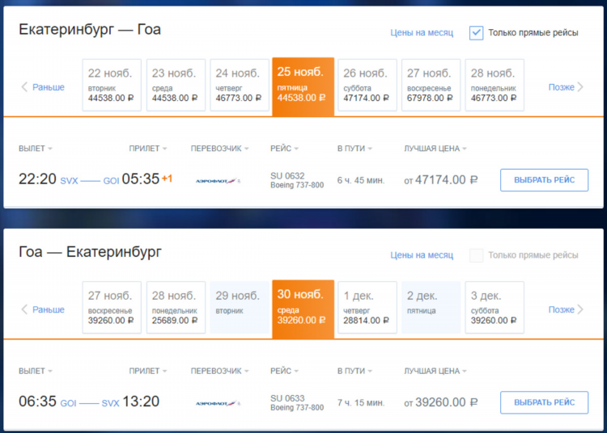Viewport: 607px width, 433px height.
Task: Sort return flights by 'Перевозчик' column
Action: (219, 371)
